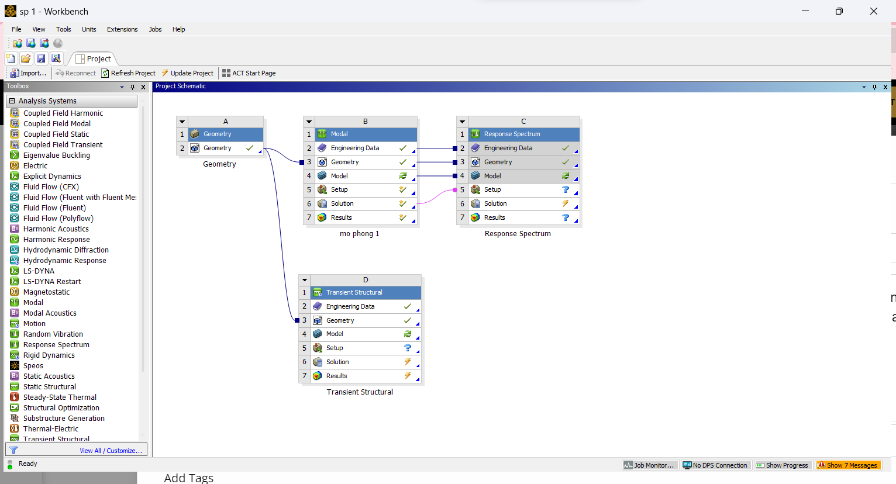Click the Save As icon with pencil

56,58
